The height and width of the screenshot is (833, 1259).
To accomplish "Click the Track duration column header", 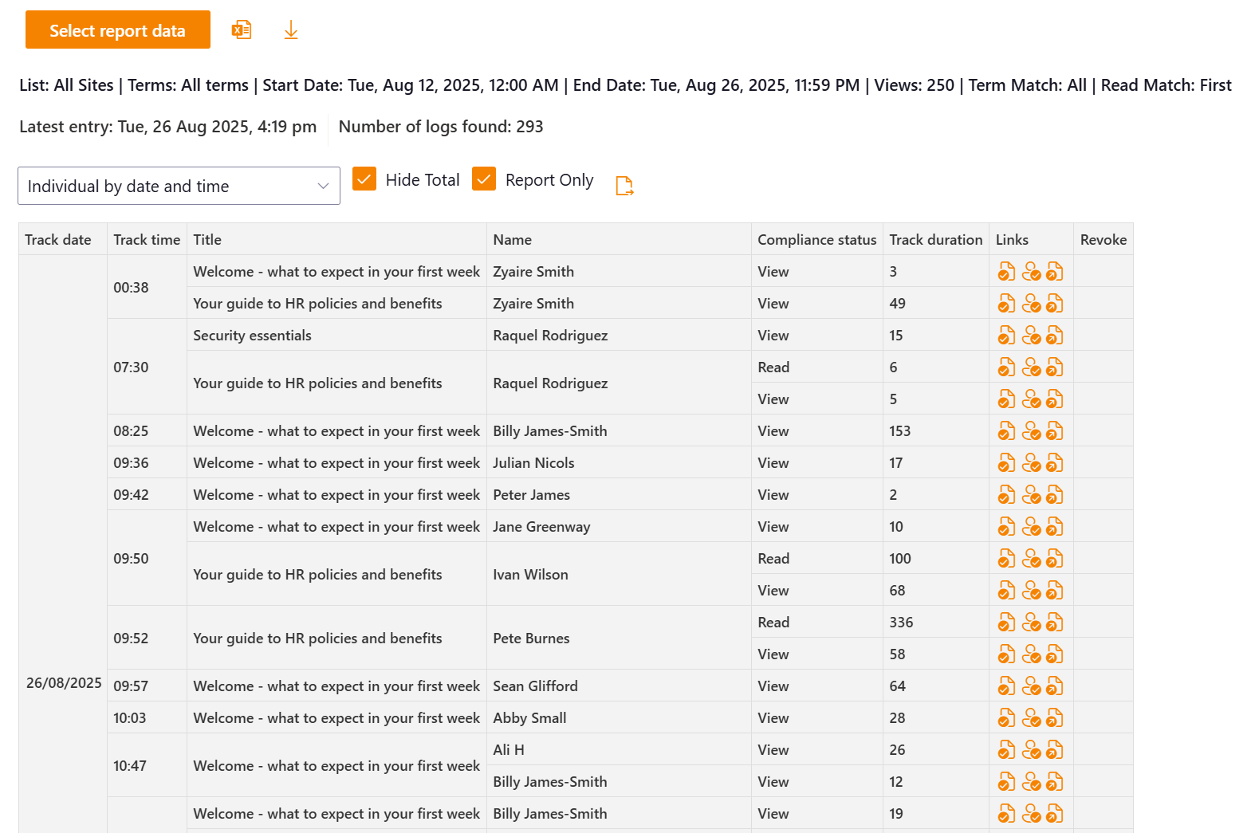I will [x=936, y=240].
